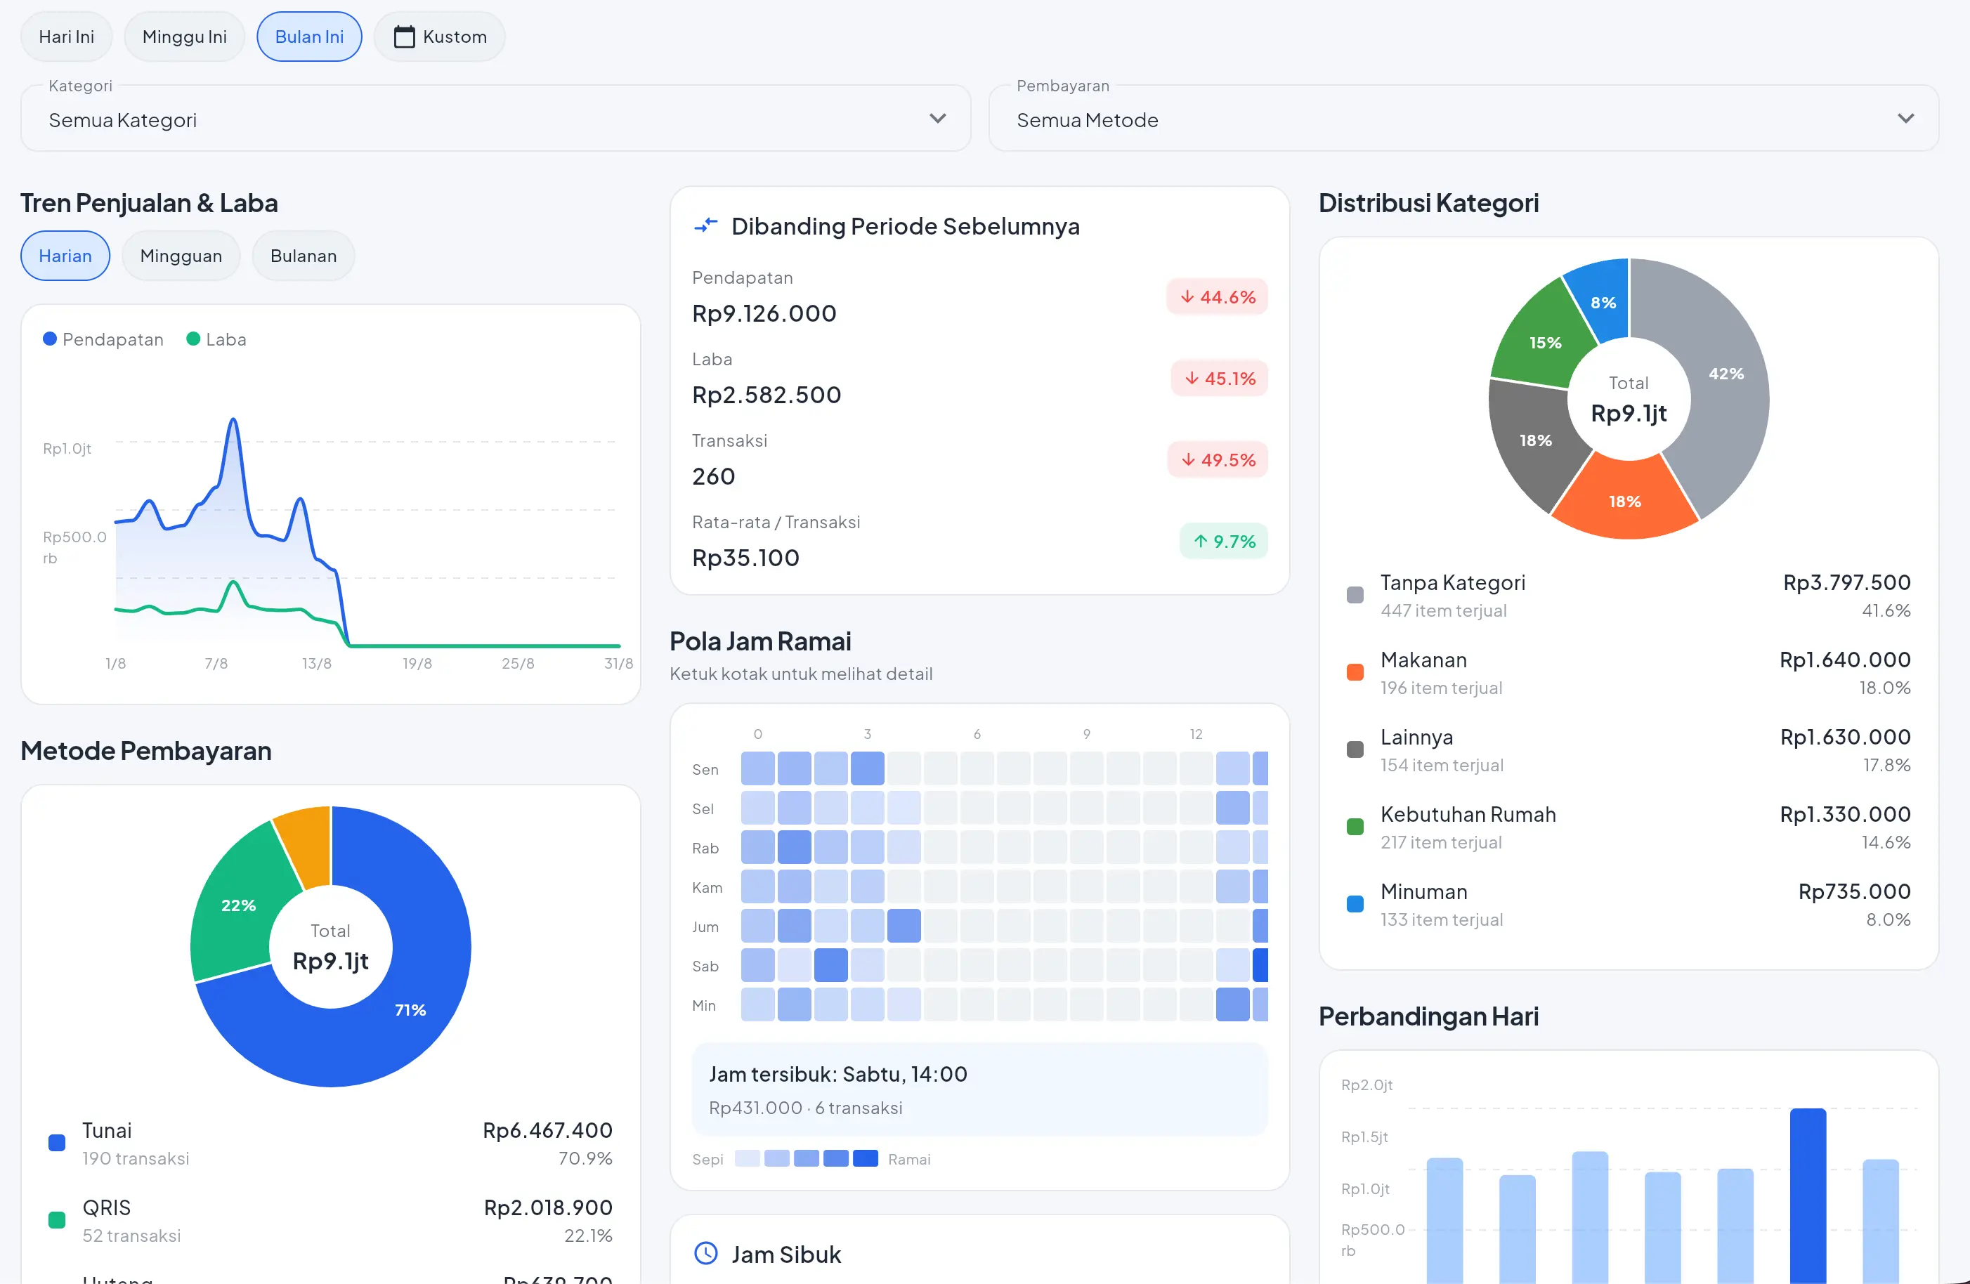Click "447 item terjual" under Tanpa Kategori

click(1444, 610)
